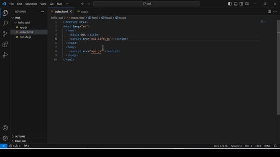Screen dimensions: 280x157
Task: Open the Customize Layout icon
Action: [247, 4]
